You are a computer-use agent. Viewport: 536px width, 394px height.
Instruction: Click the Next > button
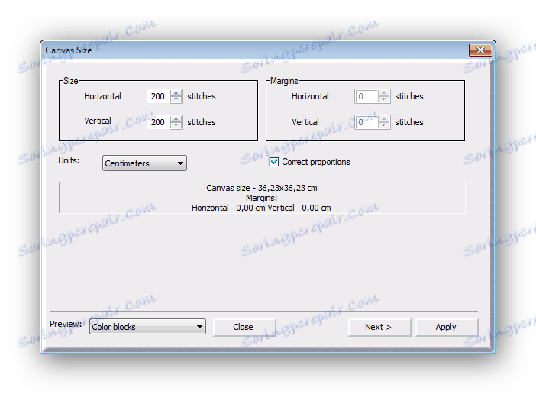379,327
